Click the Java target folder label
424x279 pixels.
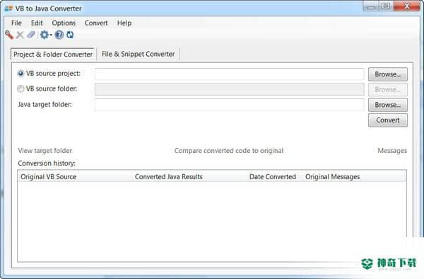pyautogui.click(x=45, y=105)
